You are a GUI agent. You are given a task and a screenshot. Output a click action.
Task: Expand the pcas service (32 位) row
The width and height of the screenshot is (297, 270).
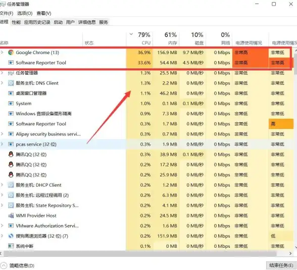(x=2, y=144)
